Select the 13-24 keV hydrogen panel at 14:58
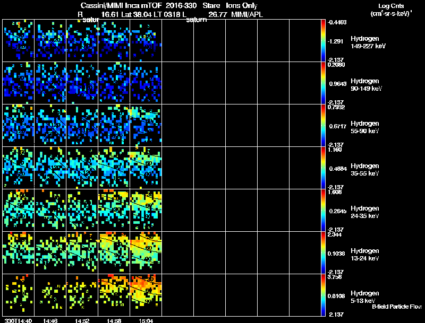 tap(114, 252)
